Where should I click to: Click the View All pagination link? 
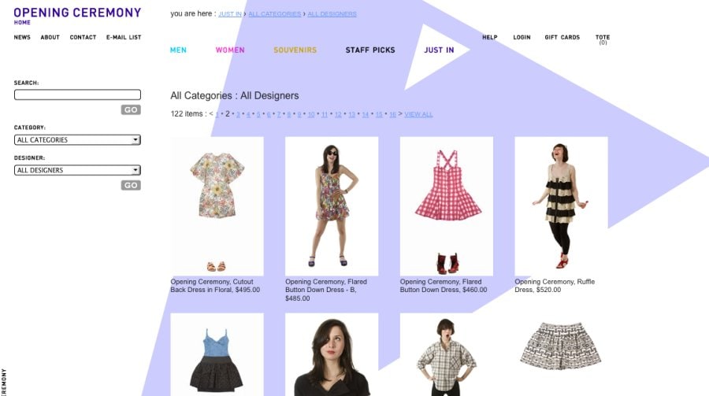pyautogui.click(x=418, y=115)
